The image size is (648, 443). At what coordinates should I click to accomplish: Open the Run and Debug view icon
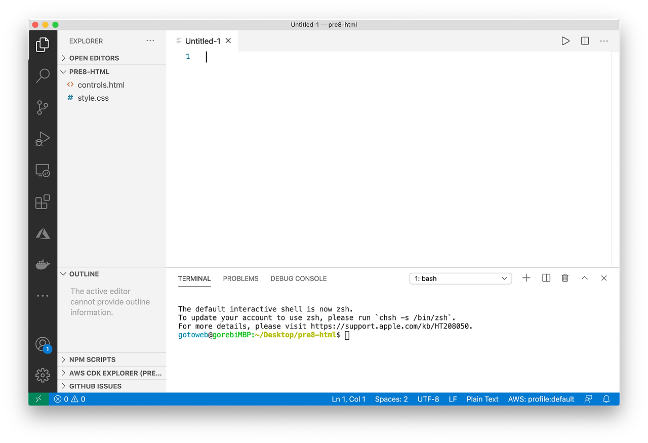click(43, 139)
